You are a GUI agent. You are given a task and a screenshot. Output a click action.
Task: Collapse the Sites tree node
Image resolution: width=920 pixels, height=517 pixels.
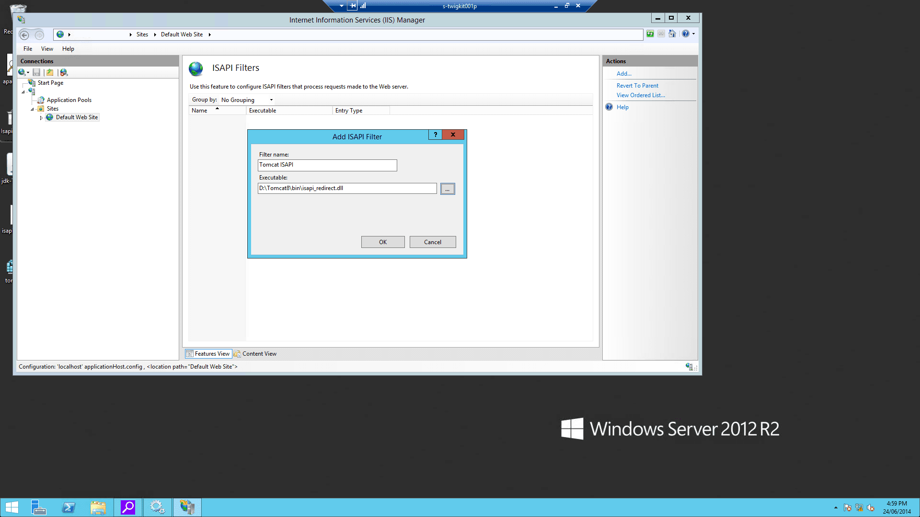coord(33,109)
